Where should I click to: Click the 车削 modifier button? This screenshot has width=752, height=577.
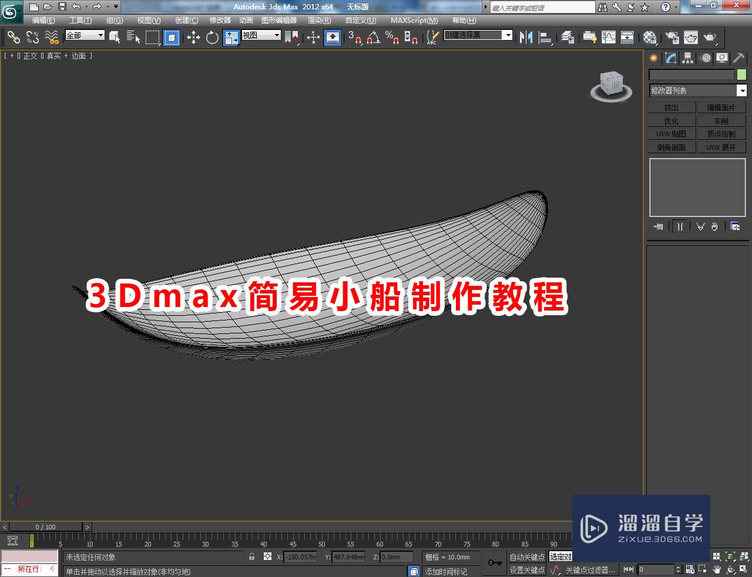click(721, 121)
